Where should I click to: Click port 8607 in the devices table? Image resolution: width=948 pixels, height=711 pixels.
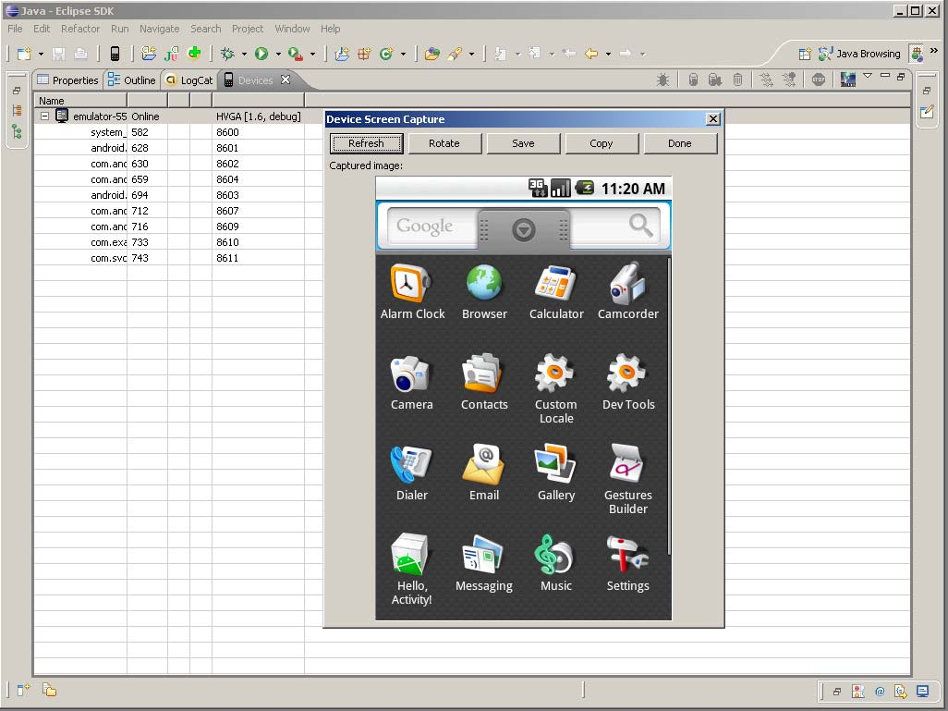pyautogui.click(x=228, y=211)
